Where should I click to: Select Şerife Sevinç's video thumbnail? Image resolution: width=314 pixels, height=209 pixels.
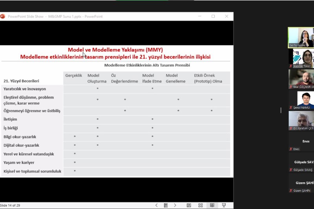click(301, 37)
